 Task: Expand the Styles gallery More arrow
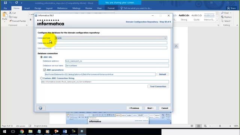tap(217, 20)
